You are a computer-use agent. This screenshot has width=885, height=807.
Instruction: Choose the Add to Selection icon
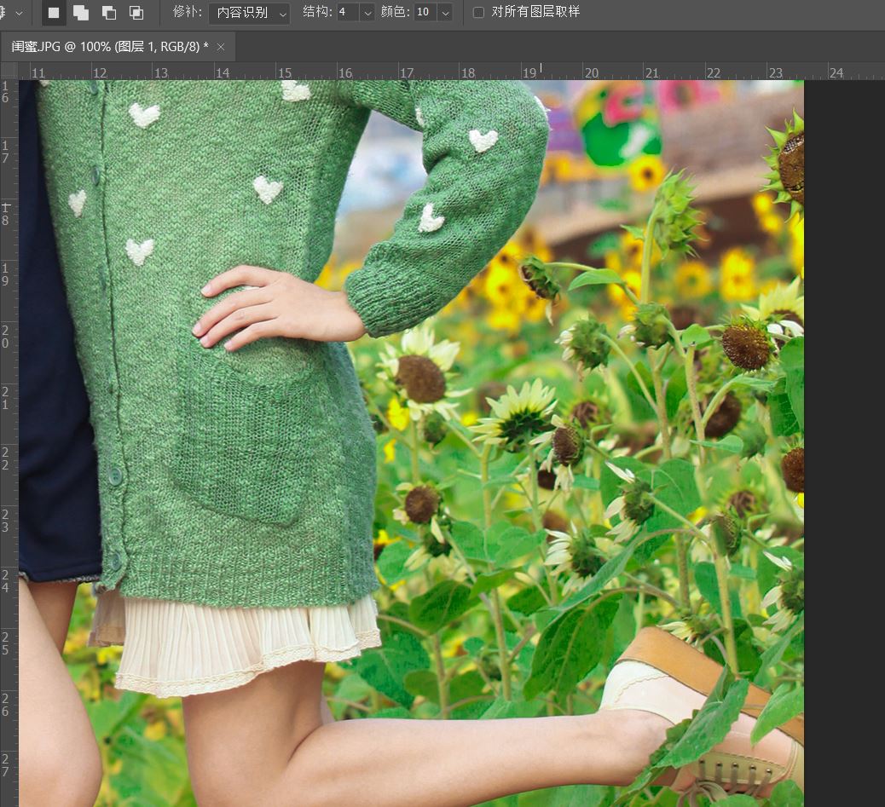tap(81, 13)
